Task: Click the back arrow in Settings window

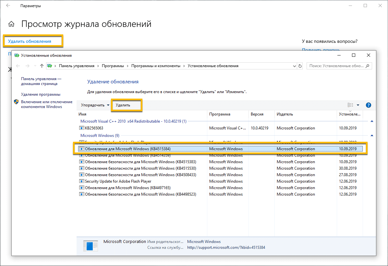Action: (x=8, y=6)
